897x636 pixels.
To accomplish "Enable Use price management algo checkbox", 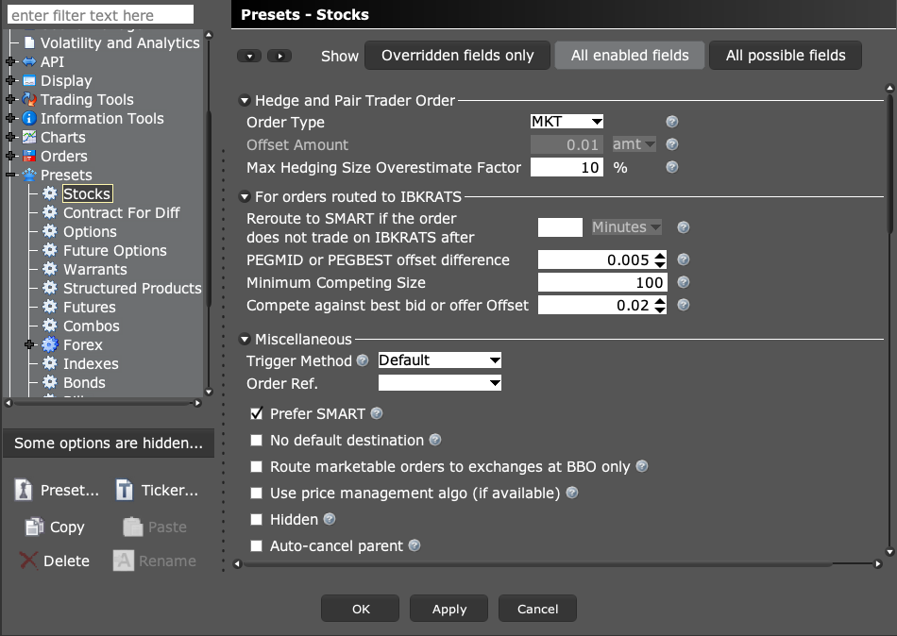I will click(x=256, y=493).
